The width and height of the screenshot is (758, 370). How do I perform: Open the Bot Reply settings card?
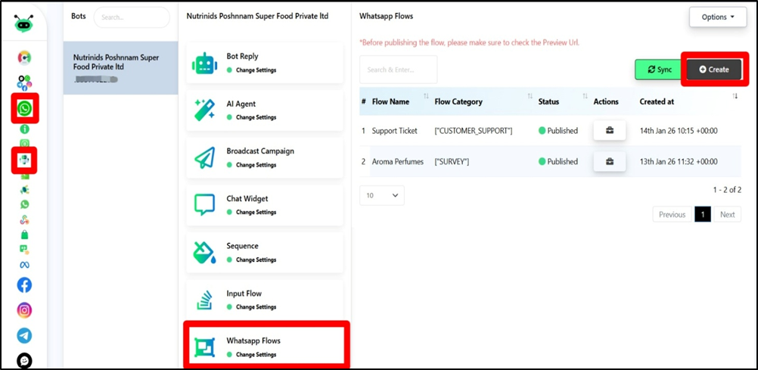coord(264,62)
